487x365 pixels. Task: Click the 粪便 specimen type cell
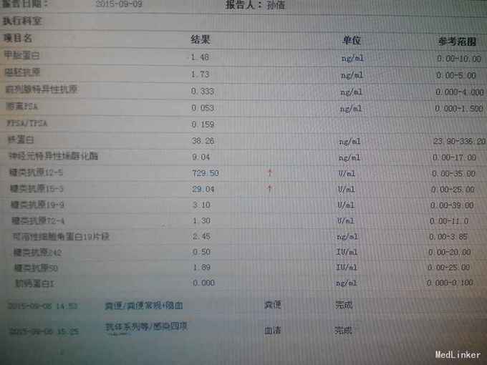click(x=273, y=305)
